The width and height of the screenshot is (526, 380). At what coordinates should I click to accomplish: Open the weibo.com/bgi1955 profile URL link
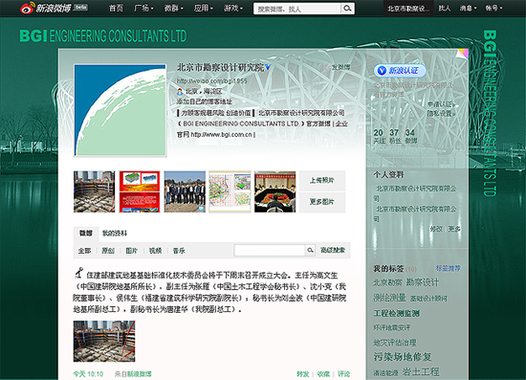click(x=211, y=81)
